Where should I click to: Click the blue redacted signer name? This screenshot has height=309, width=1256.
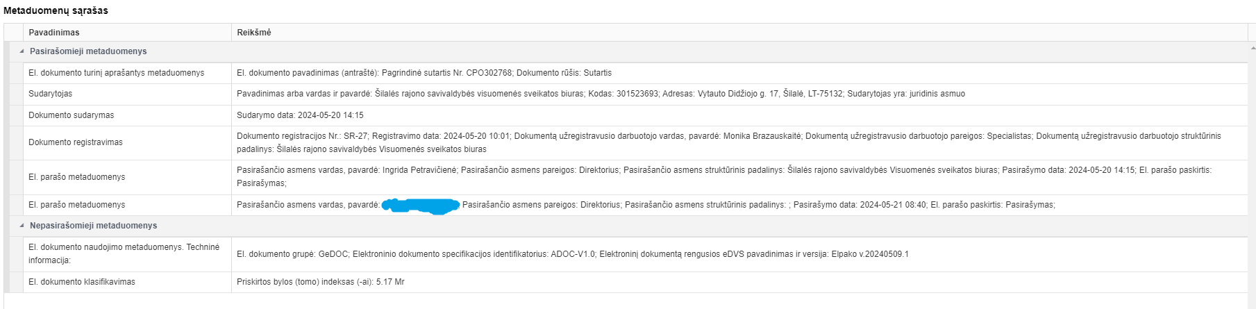pyautogui.click(x=421, y=206)
